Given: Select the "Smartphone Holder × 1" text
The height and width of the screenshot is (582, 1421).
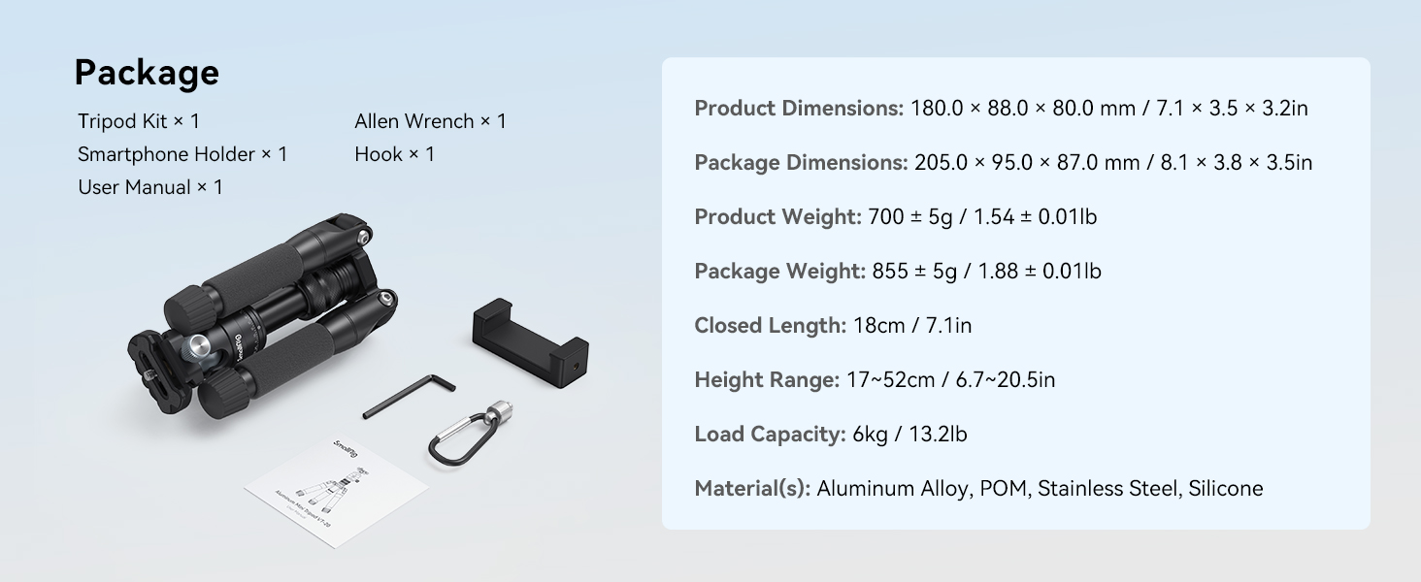Looking at the screenshot, I should pos(182,154).
